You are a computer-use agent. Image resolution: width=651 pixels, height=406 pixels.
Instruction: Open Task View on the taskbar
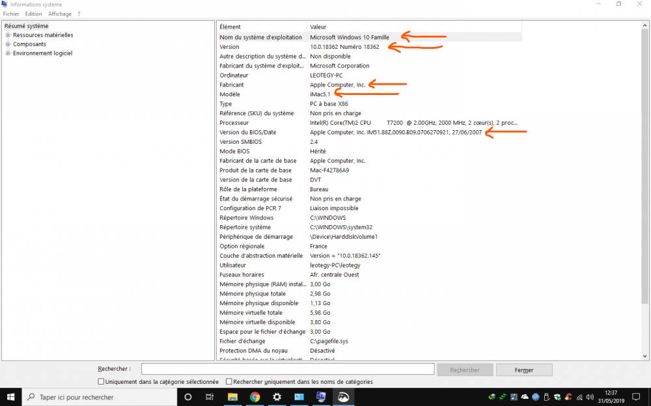(x=209, y=397)
